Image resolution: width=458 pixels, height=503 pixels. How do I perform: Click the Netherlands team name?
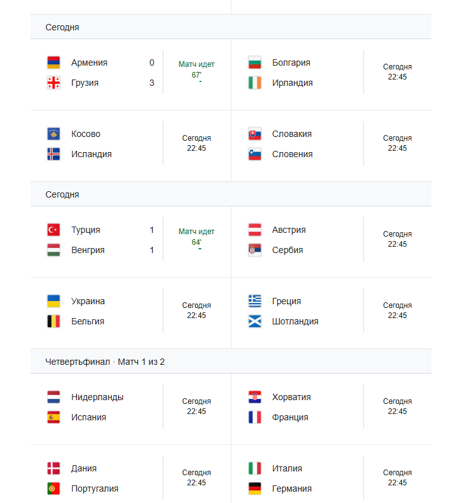pyautogui.click(x=97, y=397)
